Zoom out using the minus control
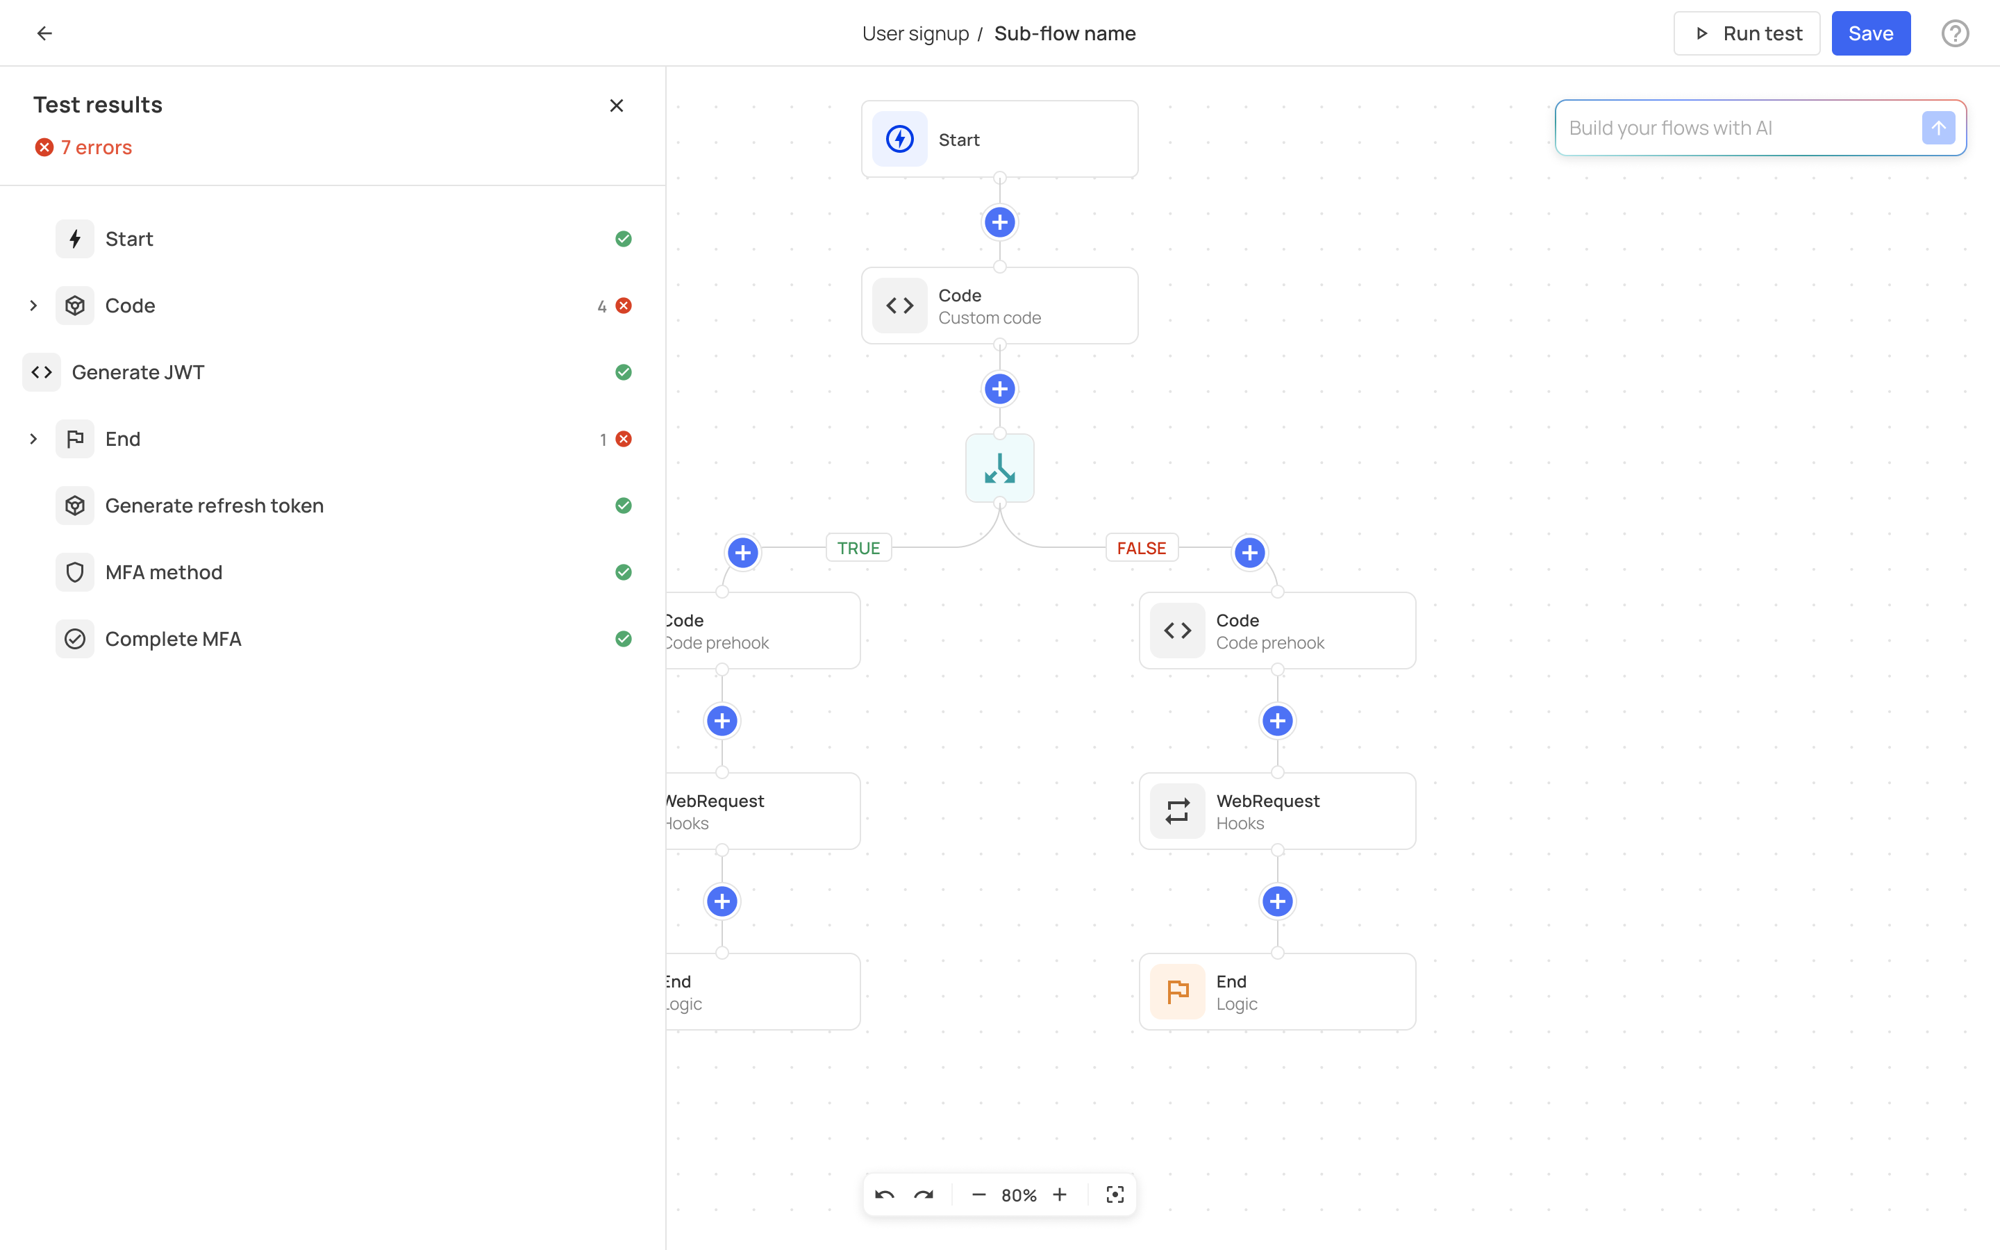Screen dimensions: 2000x1250 978,1194
